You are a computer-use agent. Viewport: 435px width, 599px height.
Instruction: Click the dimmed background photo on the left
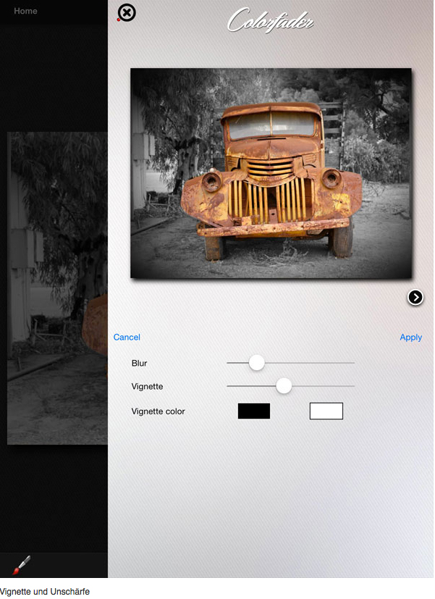(x=57, y=288)
